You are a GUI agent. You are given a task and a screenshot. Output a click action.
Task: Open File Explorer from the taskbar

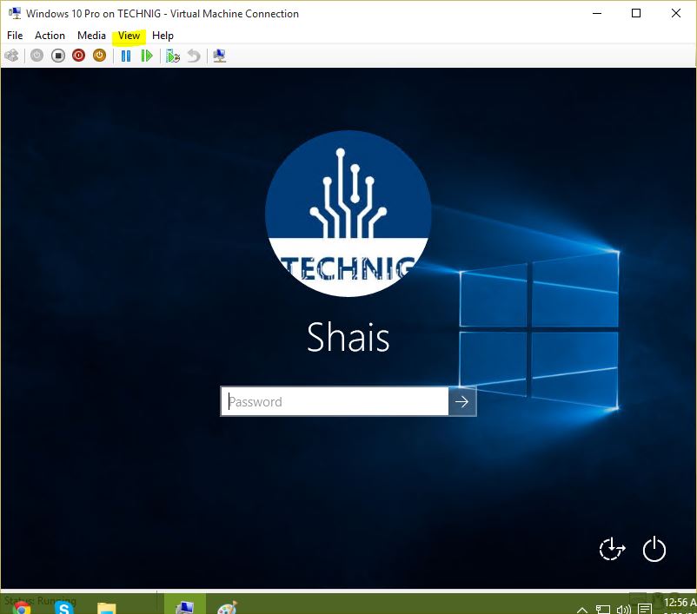(x=106, y=608)
